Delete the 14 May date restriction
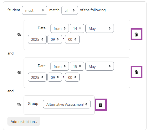Screen dimensions: 149x132 click(136, 34)
